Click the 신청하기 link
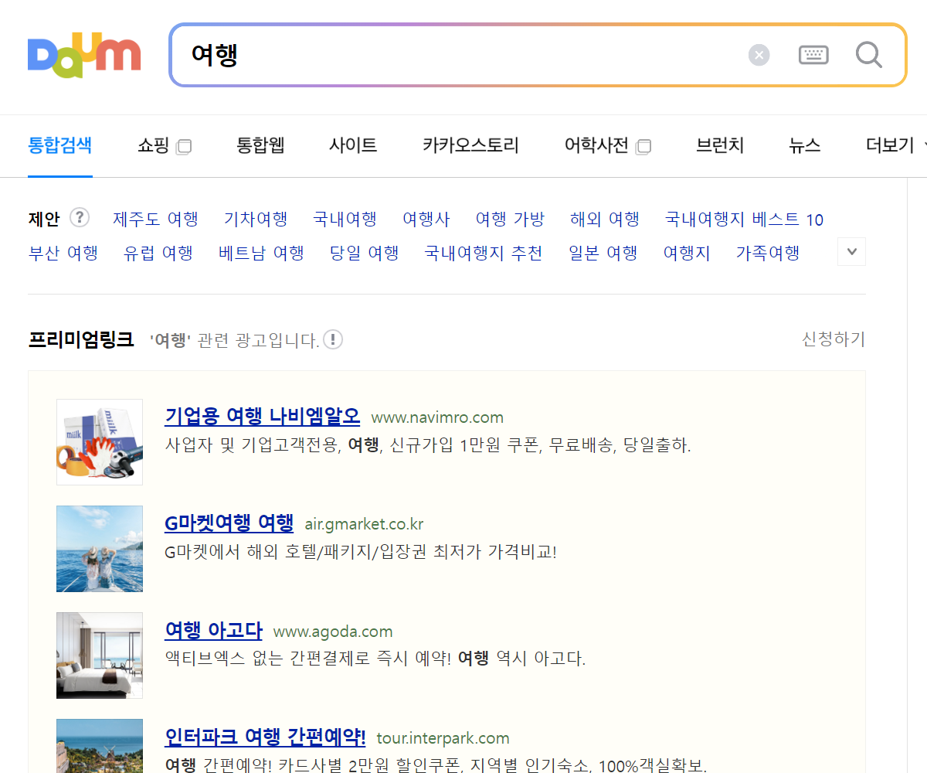The image size is (927, 773). click(x=834, y=339)
